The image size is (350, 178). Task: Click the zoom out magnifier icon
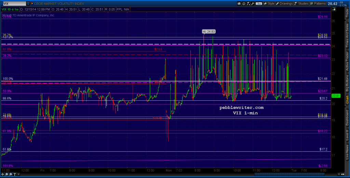click(11, 174)
